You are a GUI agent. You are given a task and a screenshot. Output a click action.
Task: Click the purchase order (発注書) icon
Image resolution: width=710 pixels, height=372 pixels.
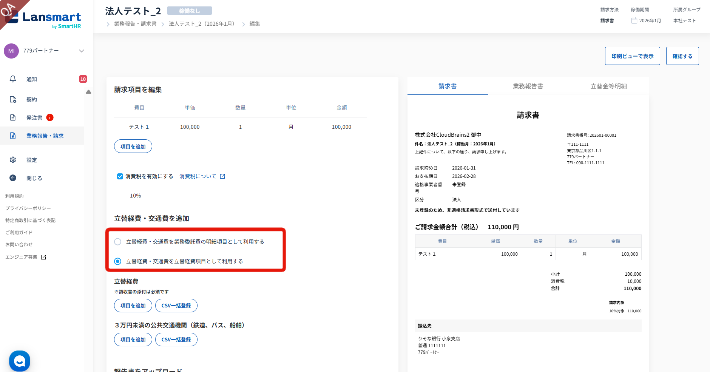[13, 117]
